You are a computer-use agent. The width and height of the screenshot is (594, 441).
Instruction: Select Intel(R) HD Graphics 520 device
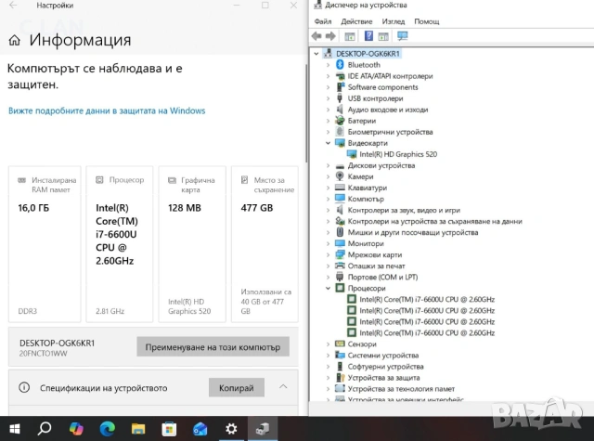click(x=398, y=154)
